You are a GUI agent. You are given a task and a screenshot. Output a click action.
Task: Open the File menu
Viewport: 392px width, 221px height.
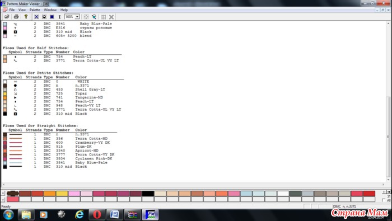point(12,10)
